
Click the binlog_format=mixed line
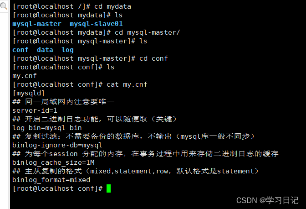51,180
